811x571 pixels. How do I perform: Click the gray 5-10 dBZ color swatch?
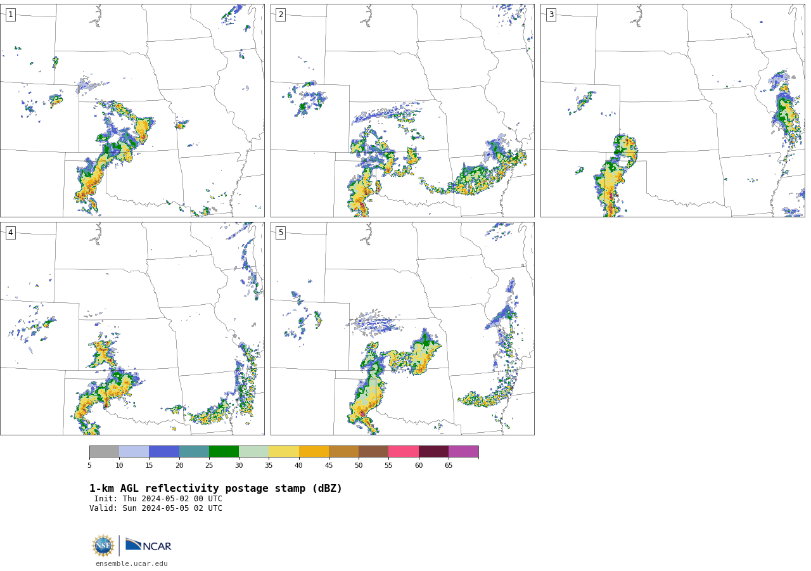pos(104,452)
